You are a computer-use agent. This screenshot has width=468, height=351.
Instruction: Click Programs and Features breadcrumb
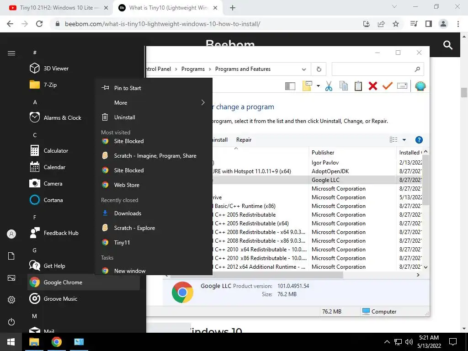point(243,69)
